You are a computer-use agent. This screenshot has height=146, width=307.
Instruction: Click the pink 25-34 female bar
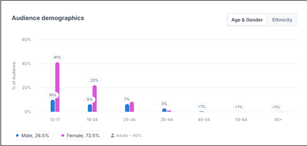(x=132, y=107)
